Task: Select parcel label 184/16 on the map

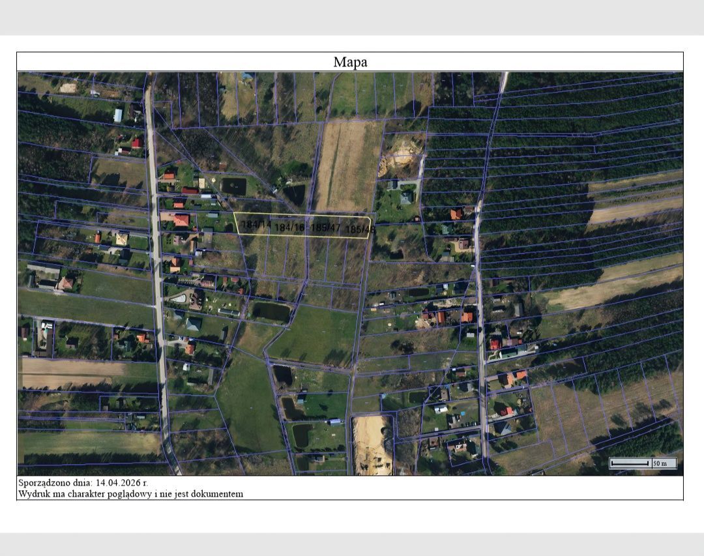Action: (x=289, y=227)
